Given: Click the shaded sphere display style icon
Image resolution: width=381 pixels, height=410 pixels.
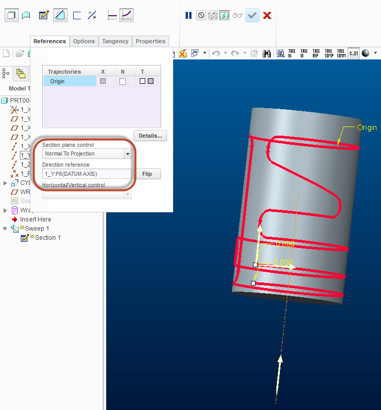Looking at the screenshot, I should pyautogui.click(x=366, y=53).
